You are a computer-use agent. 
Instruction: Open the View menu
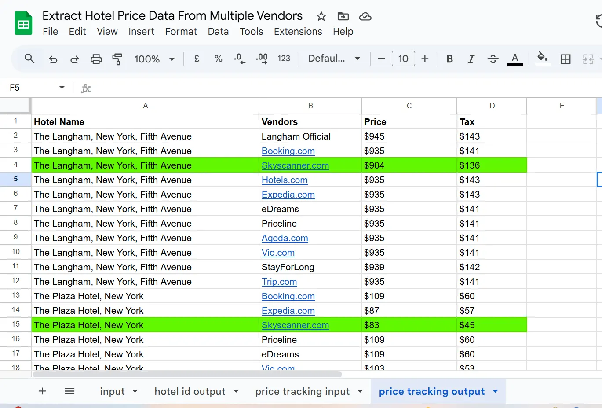[107, 32]
